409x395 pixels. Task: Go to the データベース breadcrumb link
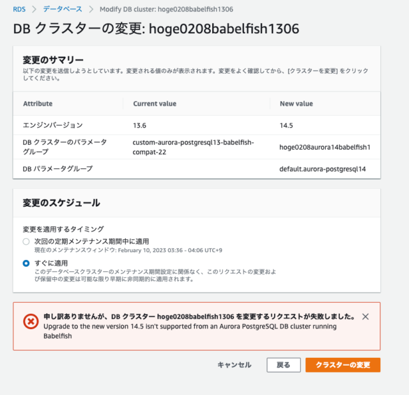tap(63, 9)
